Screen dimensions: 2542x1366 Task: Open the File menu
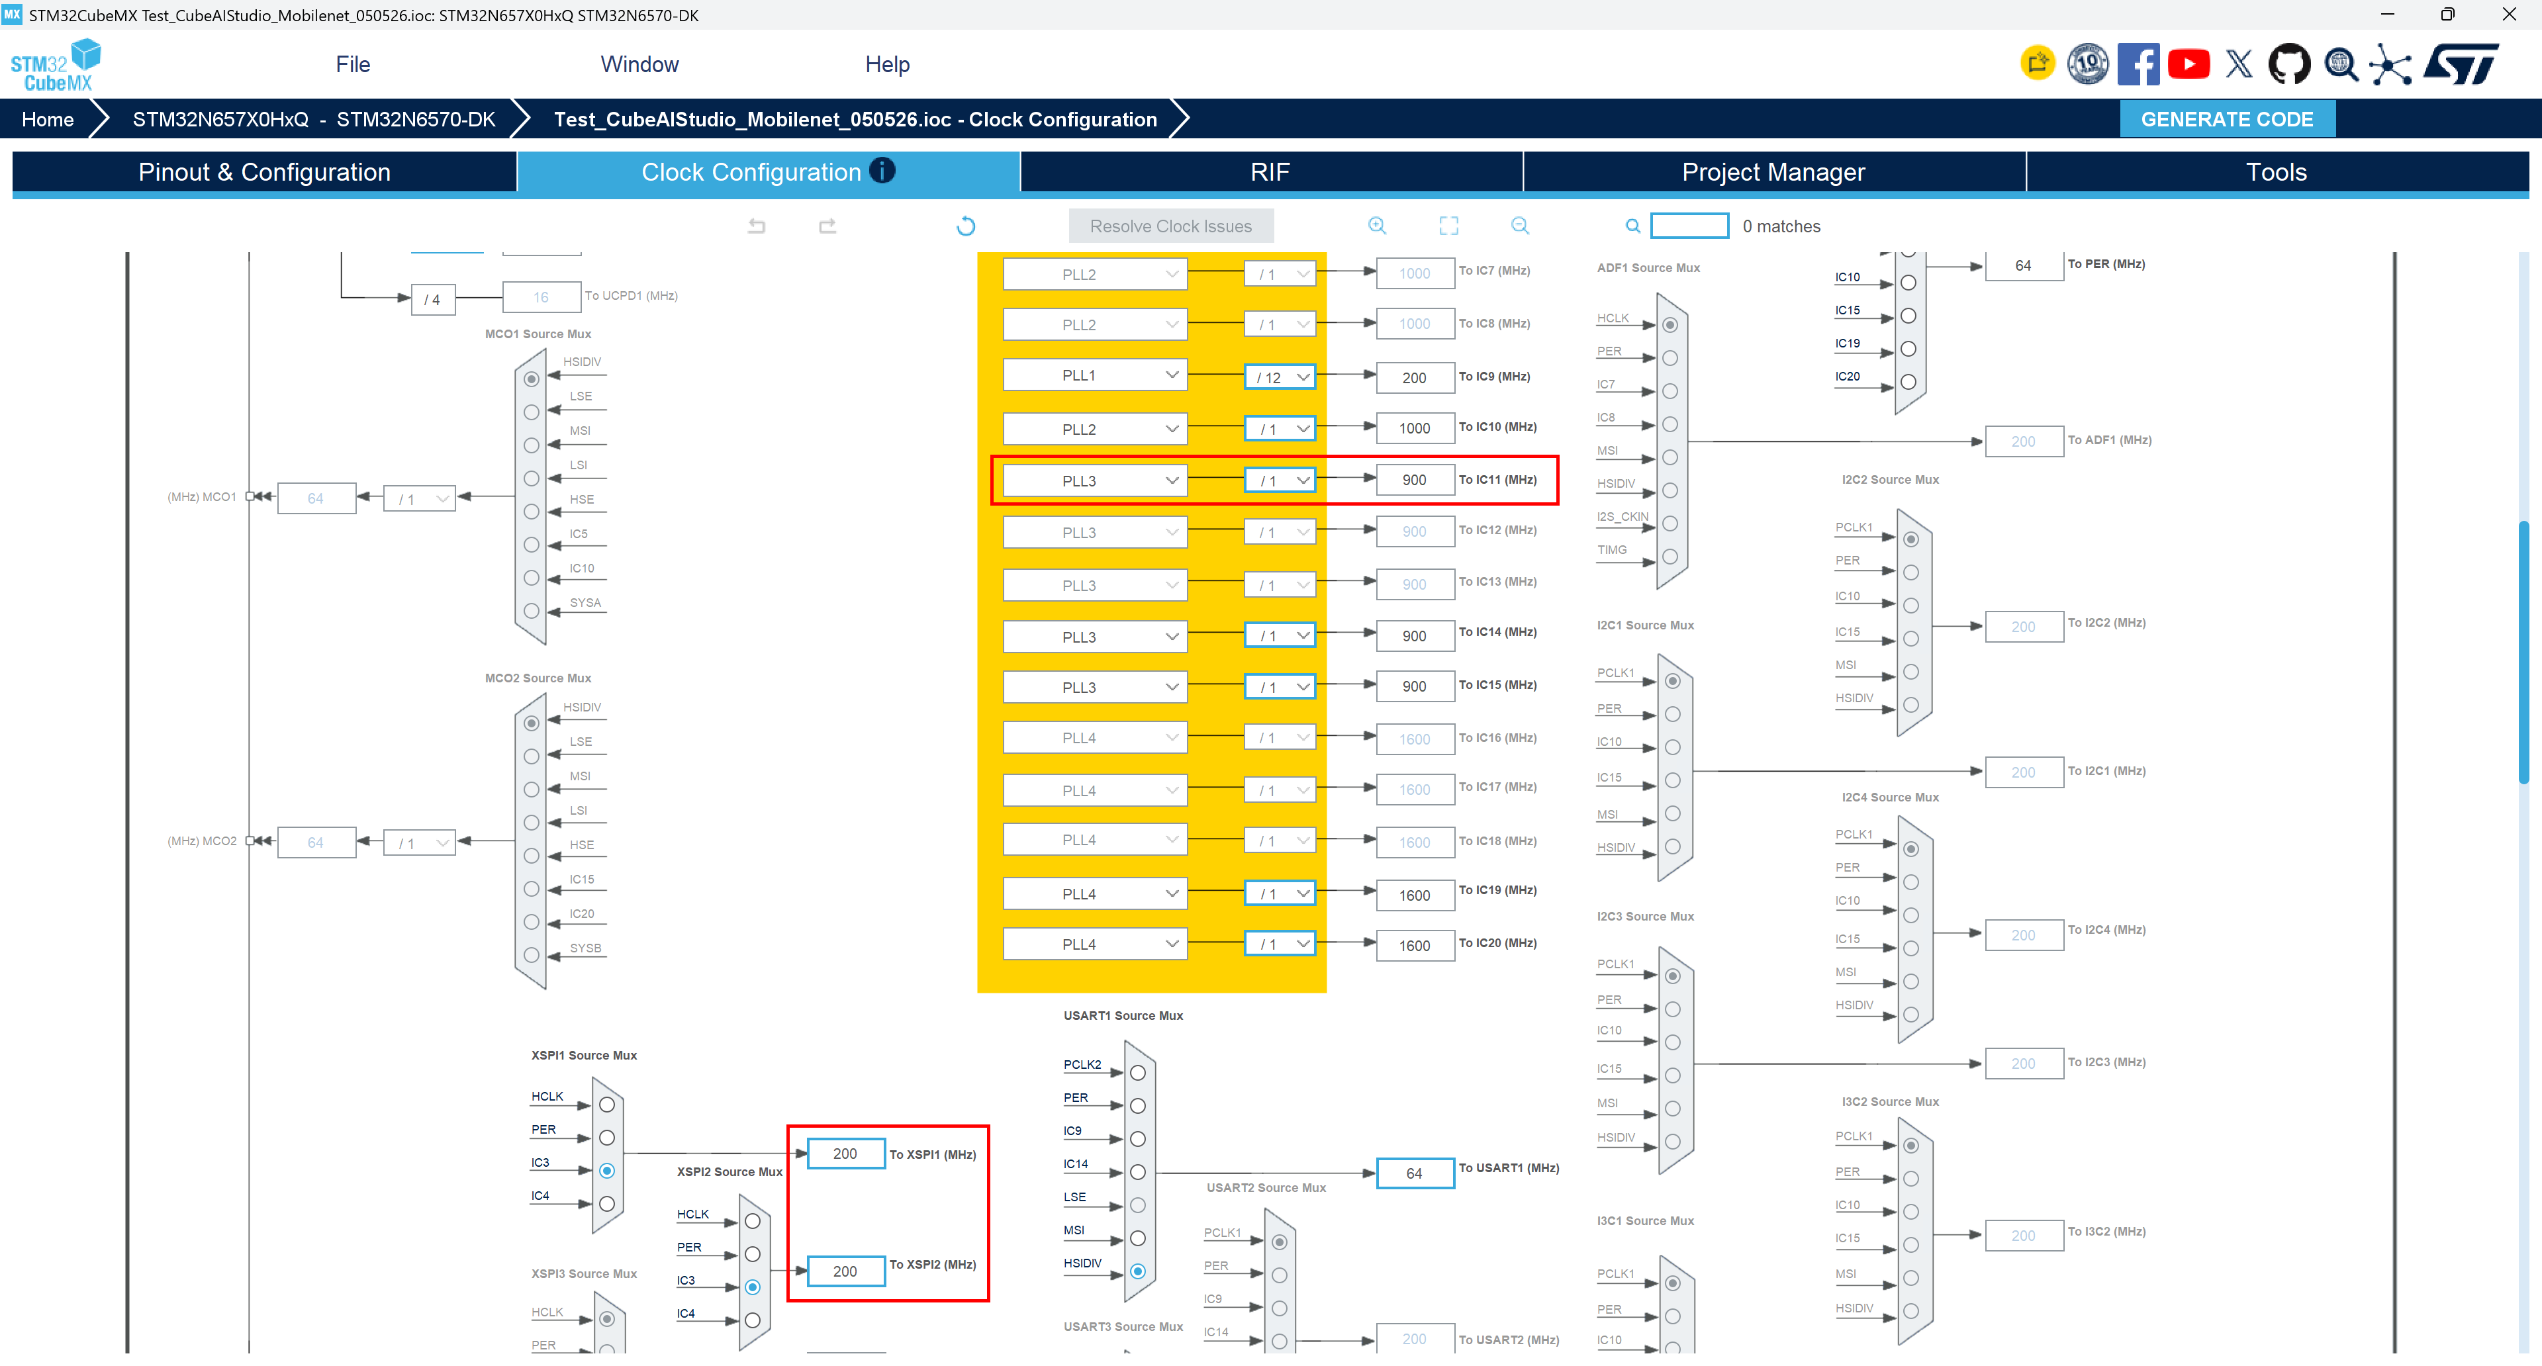(x=353, y=64)
